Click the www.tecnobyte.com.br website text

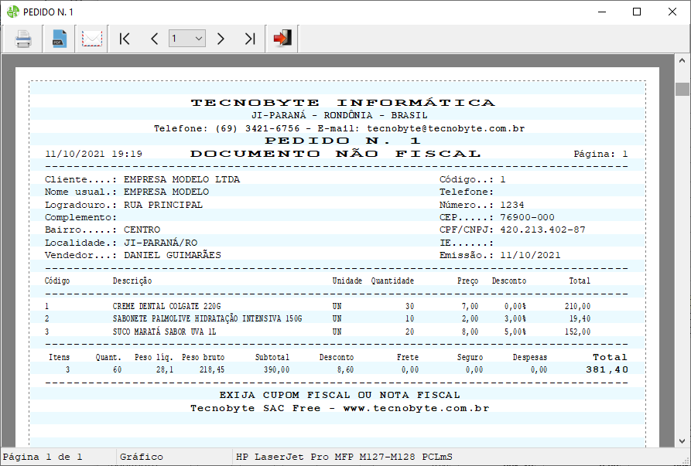pyautogui.click(x=416, y=408)
